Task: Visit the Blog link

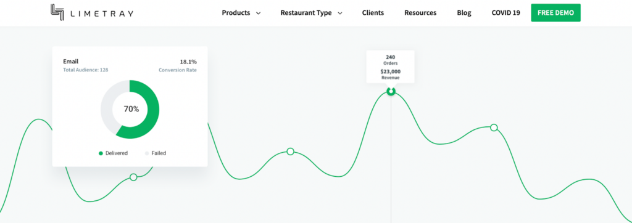Action: 464,13
